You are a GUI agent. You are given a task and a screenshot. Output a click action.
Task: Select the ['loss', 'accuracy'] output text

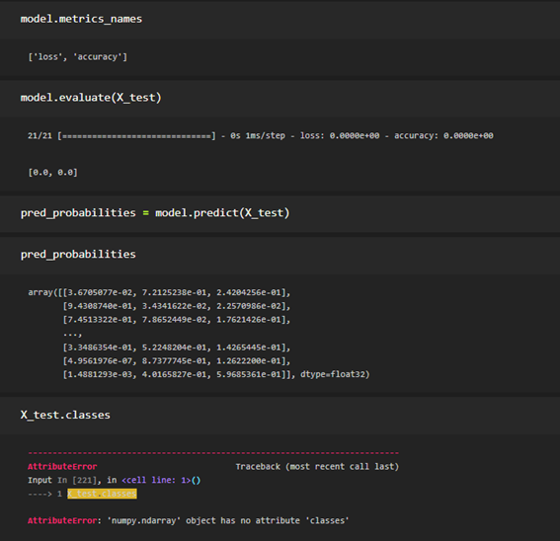77,57
